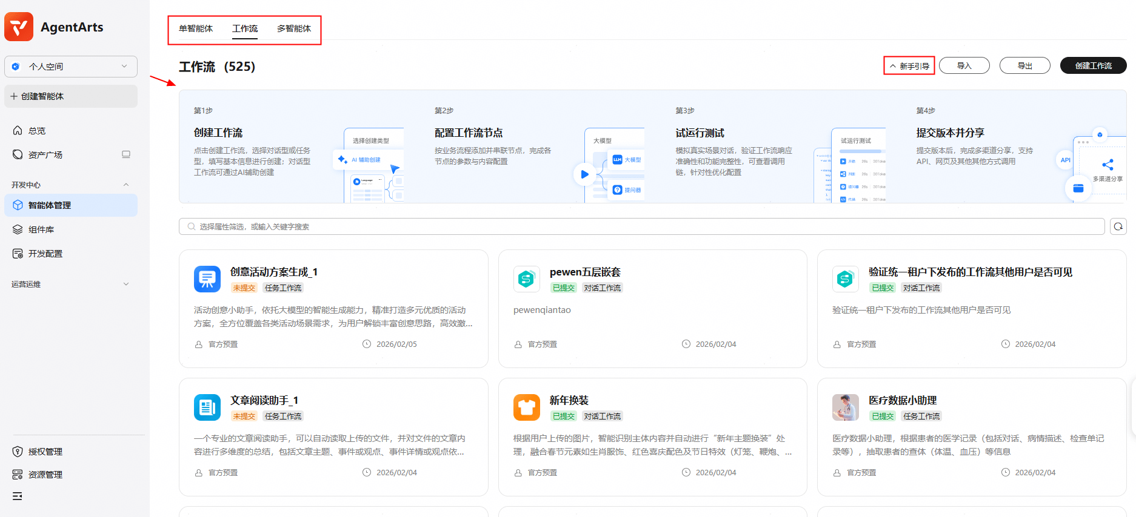Switch to the 单智能体 tab

pyautogui.click(x=196, y=28)
